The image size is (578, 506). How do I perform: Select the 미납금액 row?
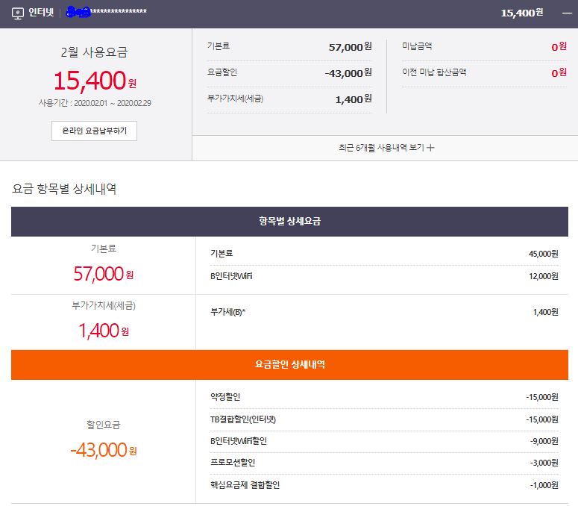[480, 46]
